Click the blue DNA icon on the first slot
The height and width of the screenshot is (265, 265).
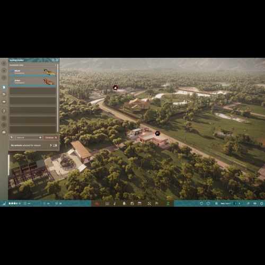pyautogui.click(x=12, y=72)
